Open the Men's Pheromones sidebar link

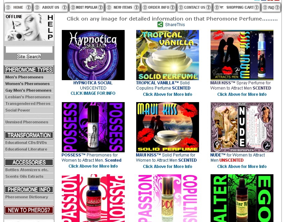pyautogui.click(x=24, y=77)
